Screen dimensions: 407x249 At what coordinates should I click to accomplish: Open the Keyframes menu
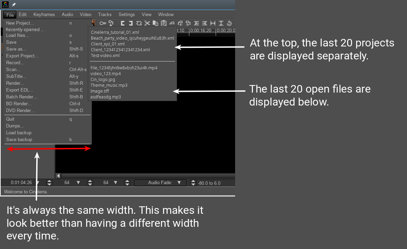pos(44,14)
